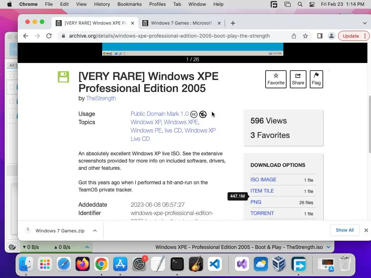371x278 pixels.
Task: Open the Trash in the Dock
Action: pyautogui.click(x=345, y=264)
